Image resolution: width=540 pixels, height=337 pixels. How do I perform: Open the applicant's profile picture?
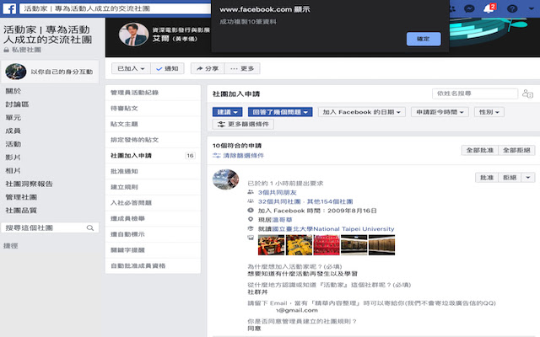tap(226, 179)
